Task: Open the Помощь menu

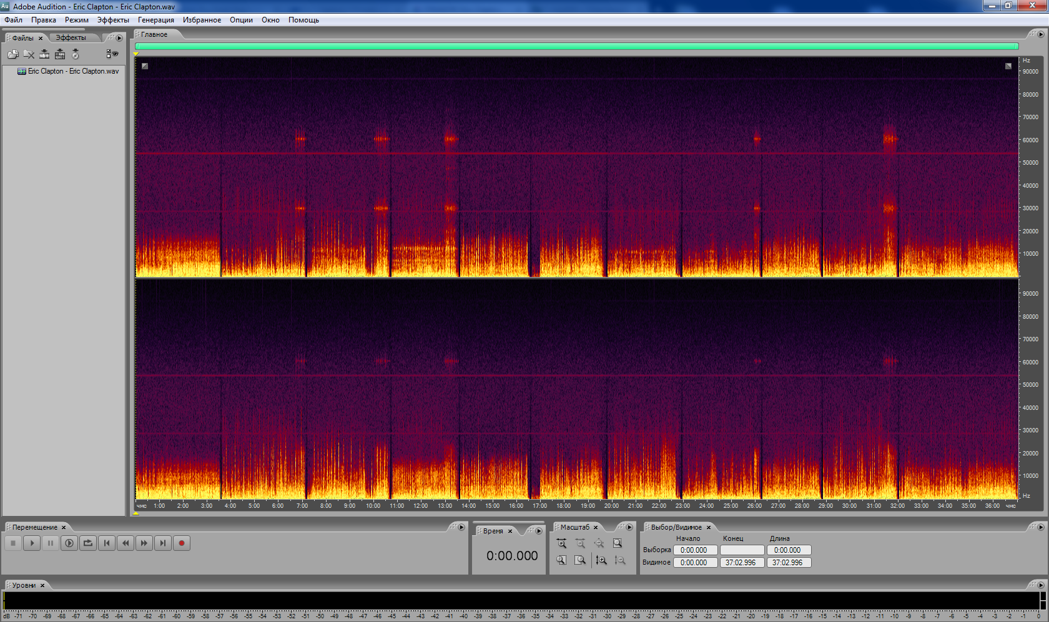Action: [303, 20]
